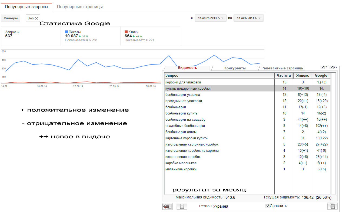Click the report pages icon at bottom right
The height and width of the screenshot is (216, 346).
coord(332,206)
